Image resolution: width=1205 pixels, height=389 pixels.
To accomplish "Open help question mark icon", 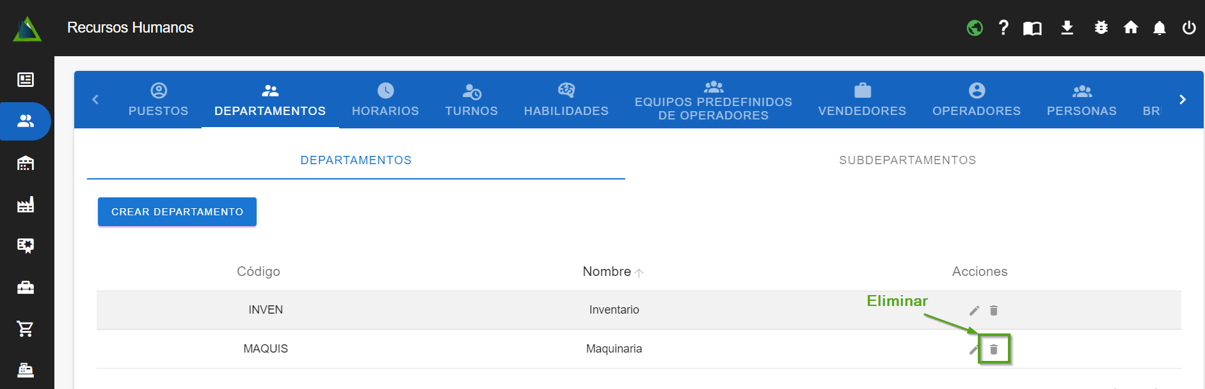I will (x=1003, y=27).
